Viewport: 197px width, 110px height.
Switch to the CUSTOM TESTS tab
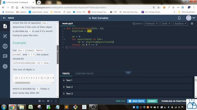[x=84, y=74]
